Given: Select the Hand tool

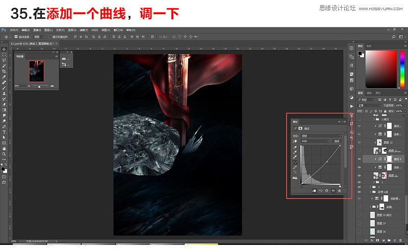Looking at the screenshot, I should pos(4,148).
